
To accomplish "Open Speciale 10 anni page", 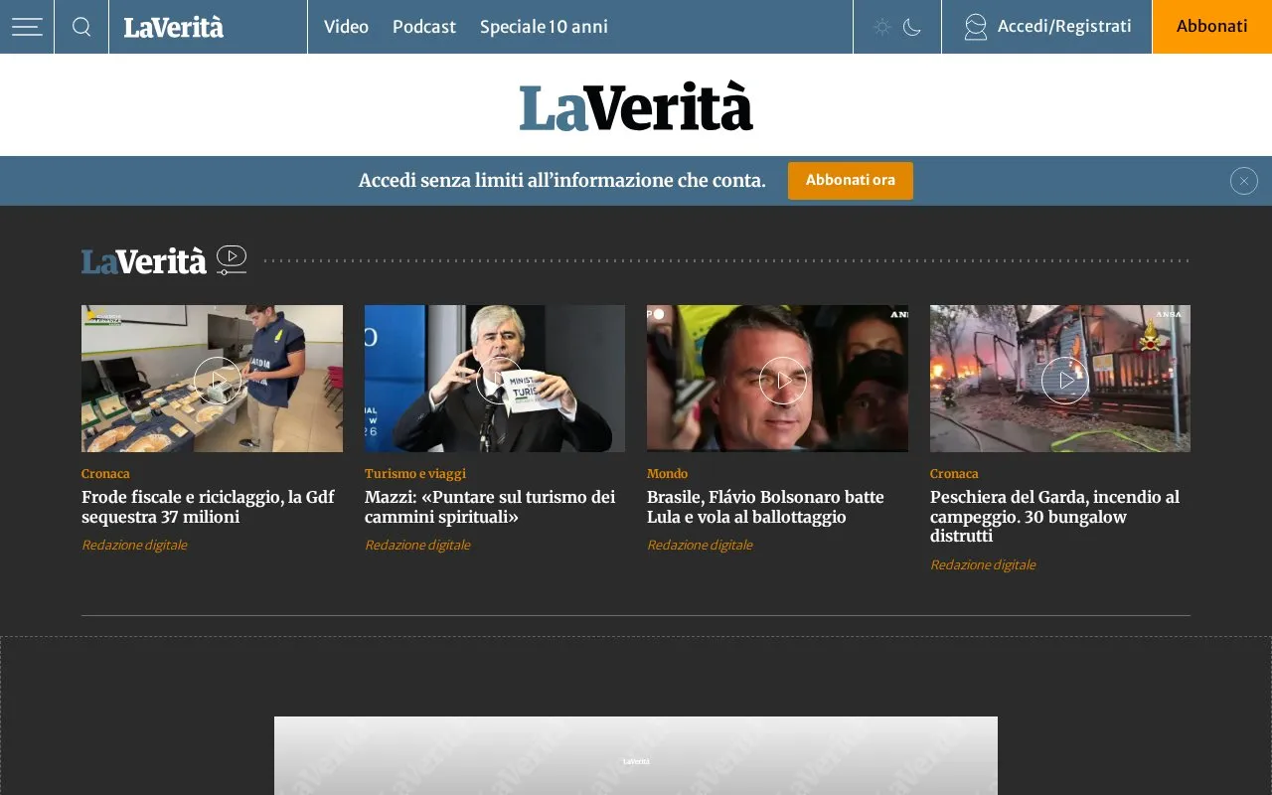I will tap(544, 27).
